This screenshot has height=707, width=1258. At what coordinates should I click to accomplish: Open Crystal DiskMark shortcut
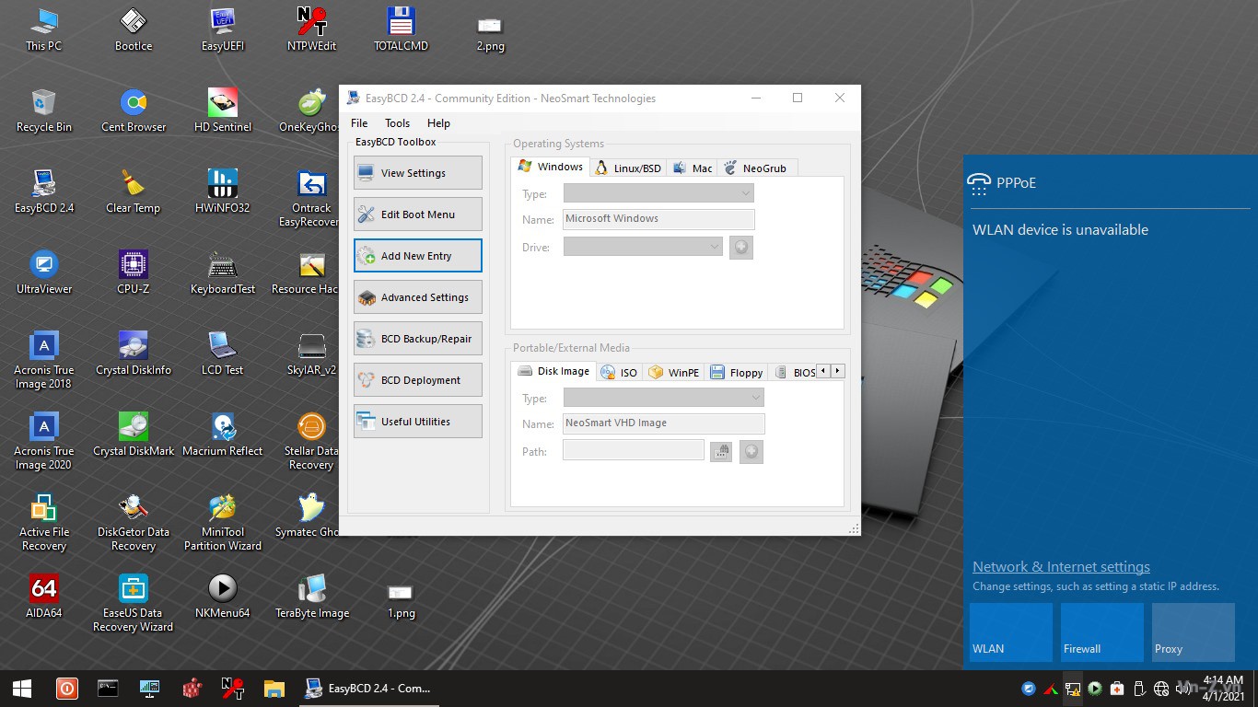click(134, 435)
